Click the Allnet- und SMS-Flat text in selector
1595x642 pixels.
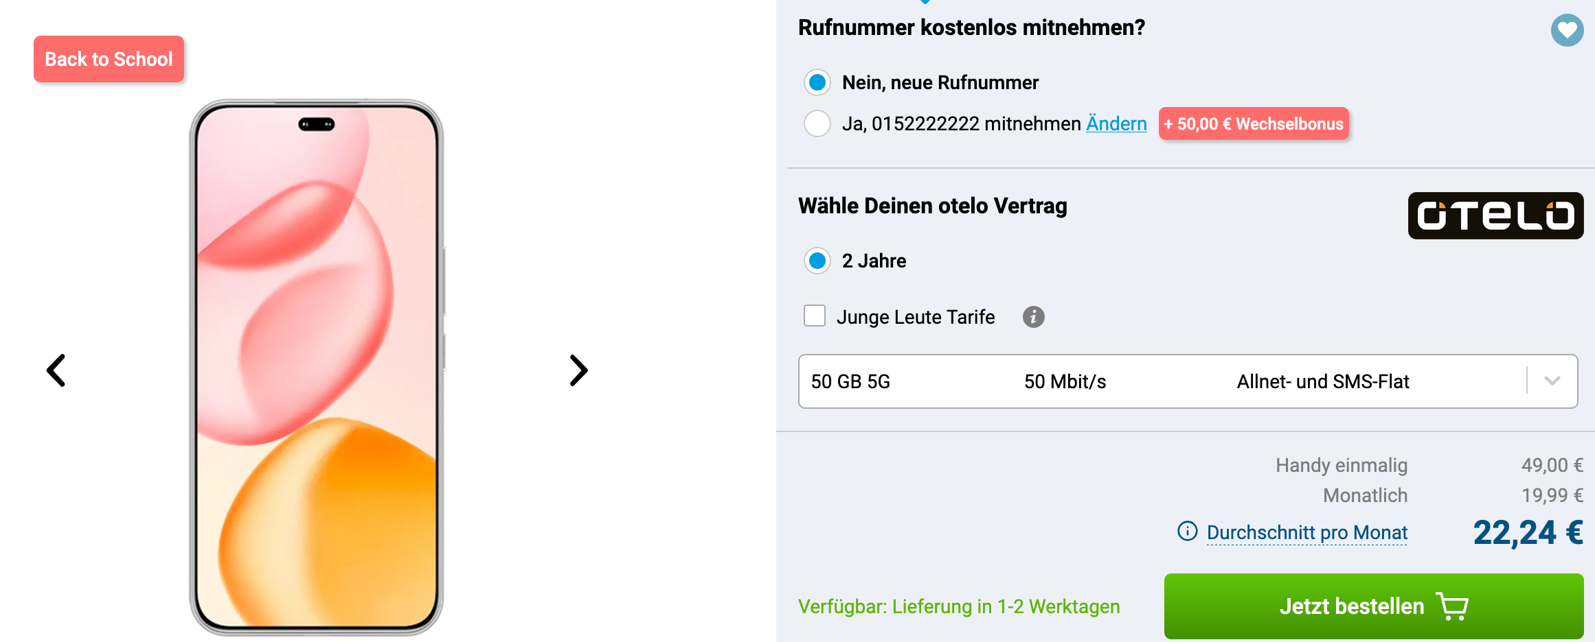click(x=1323, y=381)
